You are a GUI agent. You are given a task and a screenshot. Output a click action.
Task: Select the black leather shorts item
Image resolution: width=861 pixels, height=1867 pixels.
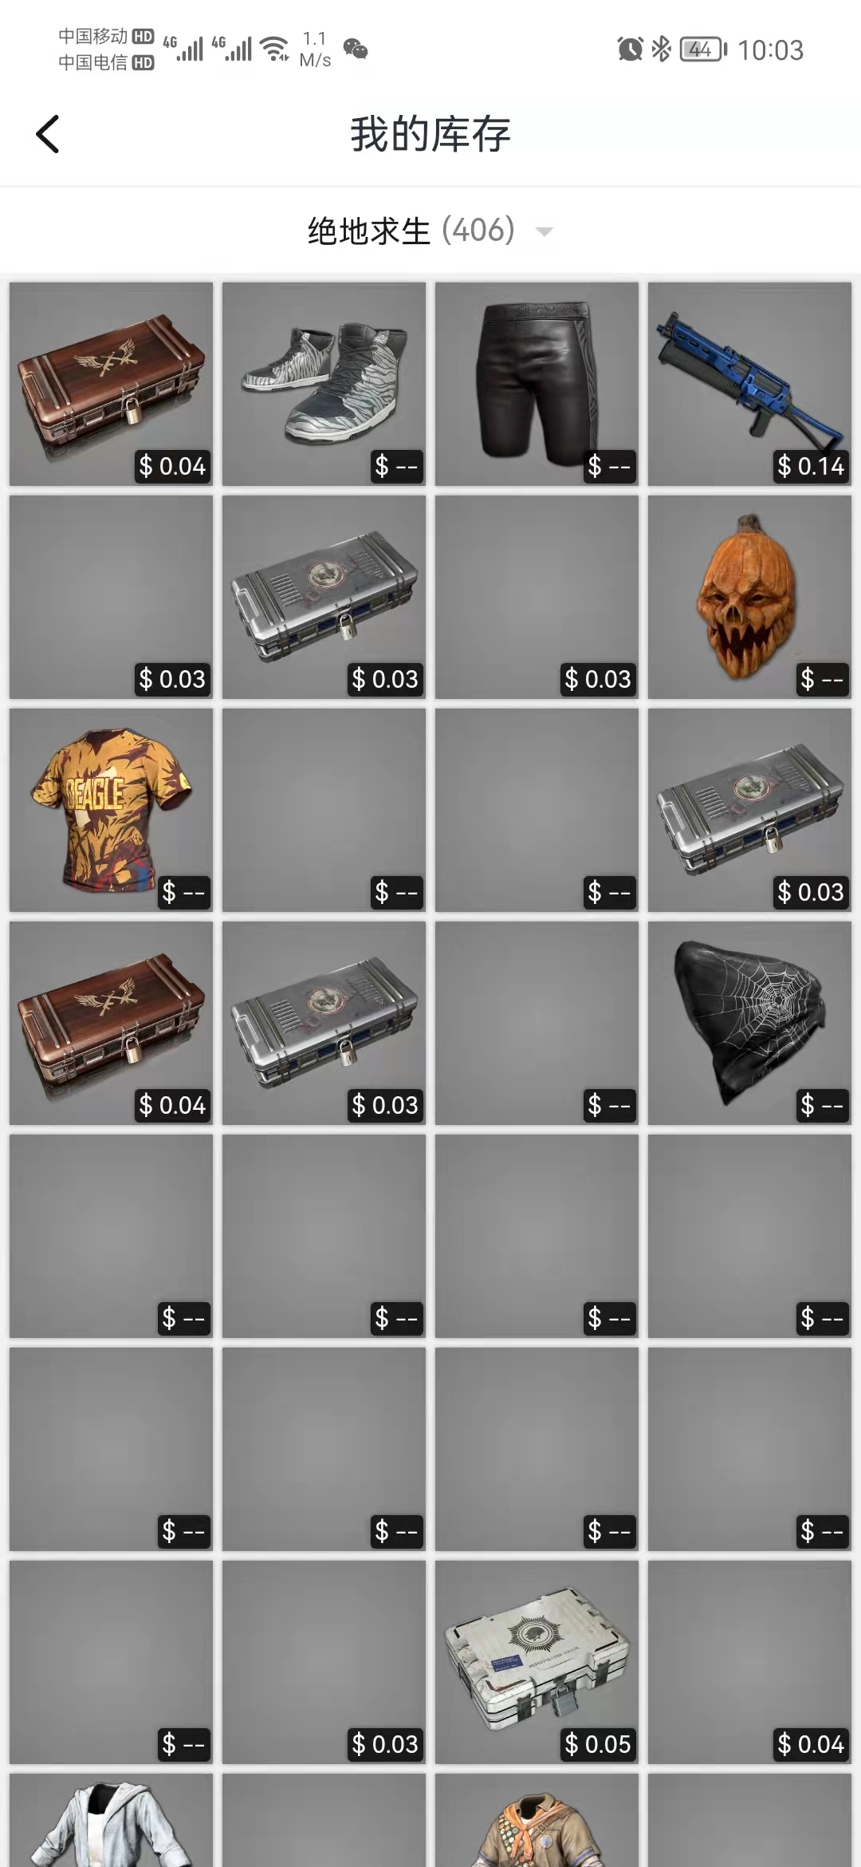tap(537, 384)
